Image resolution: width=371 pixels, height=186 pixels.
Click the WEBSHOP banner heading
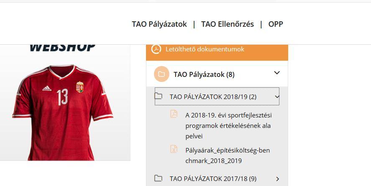point(62,48)
